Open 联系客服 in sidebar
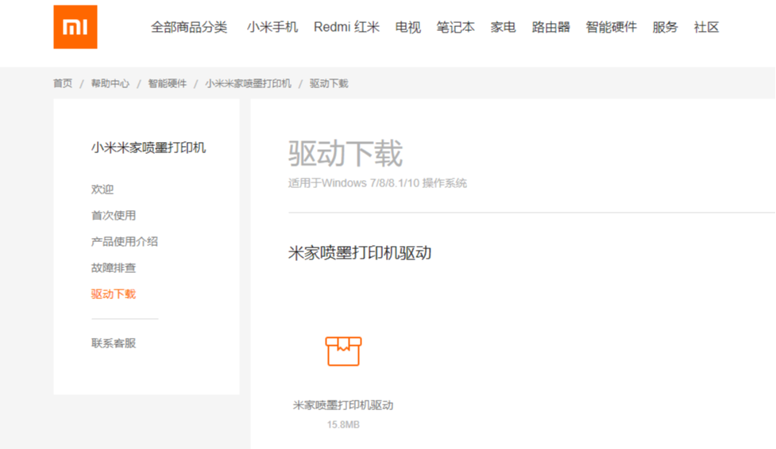The image size is (776, 449). click(x=114, y=343)
